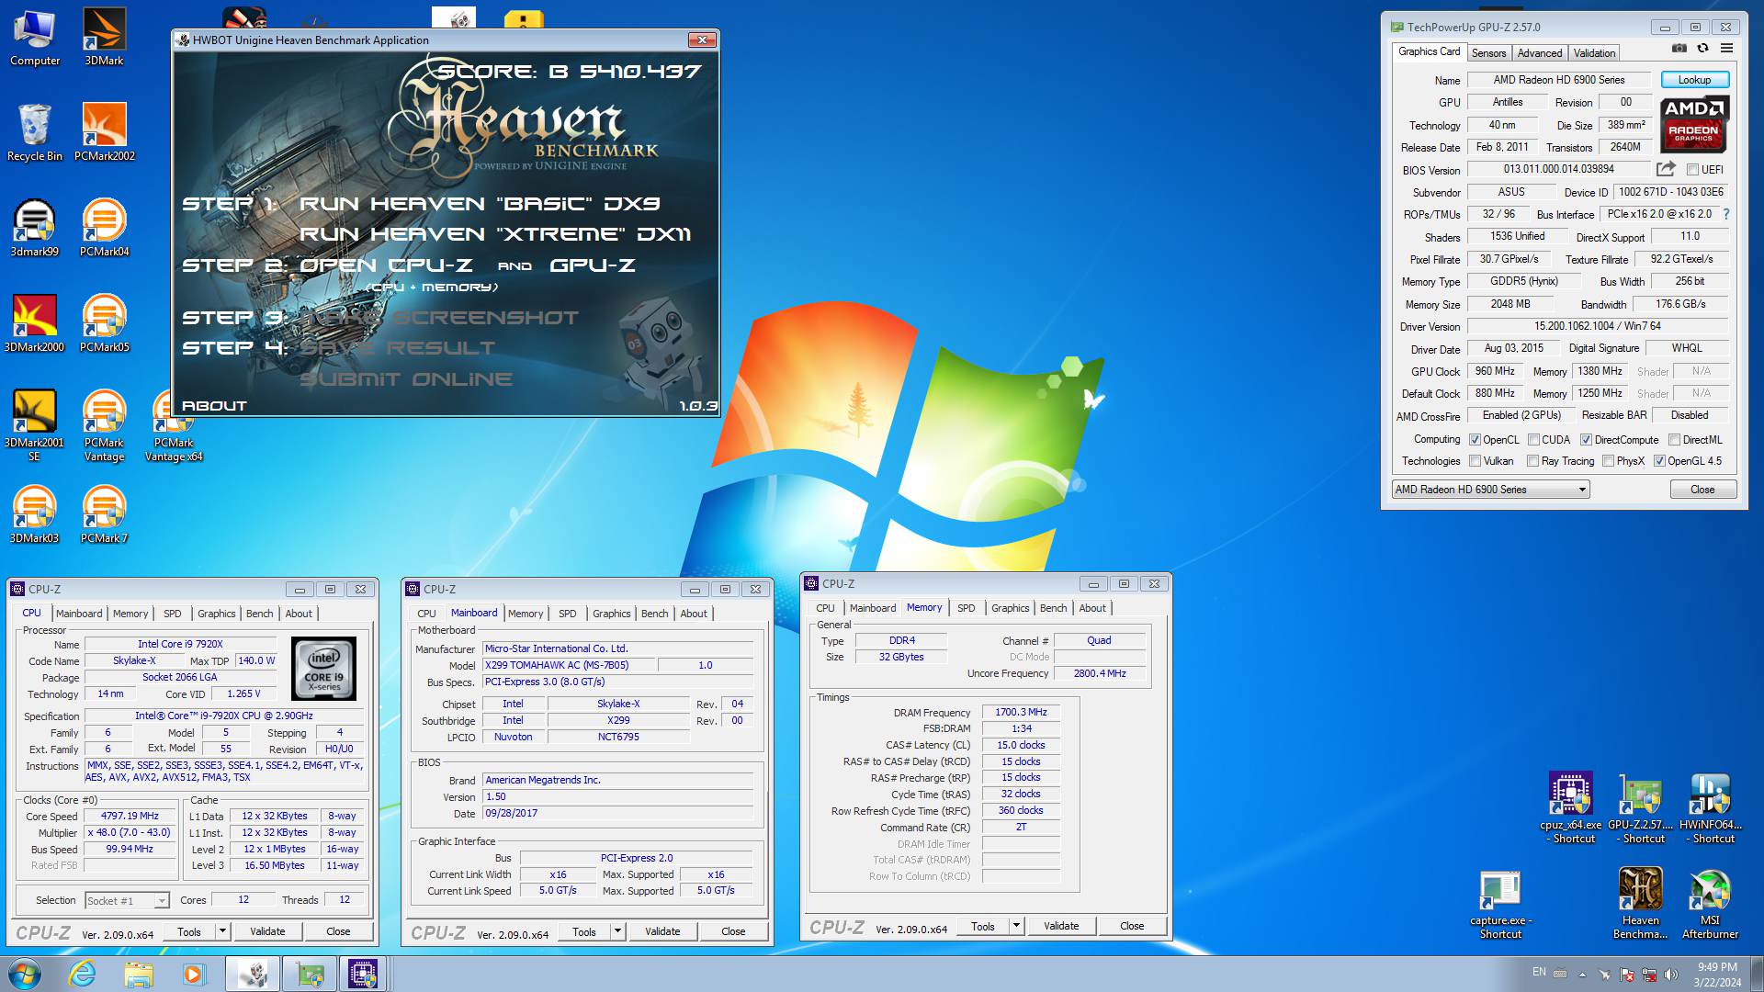This screenshot has height=992, width=1764.
Task: Expand Tools dropdown arrow in CPU tab window
Action: click(x=222, y=931)
